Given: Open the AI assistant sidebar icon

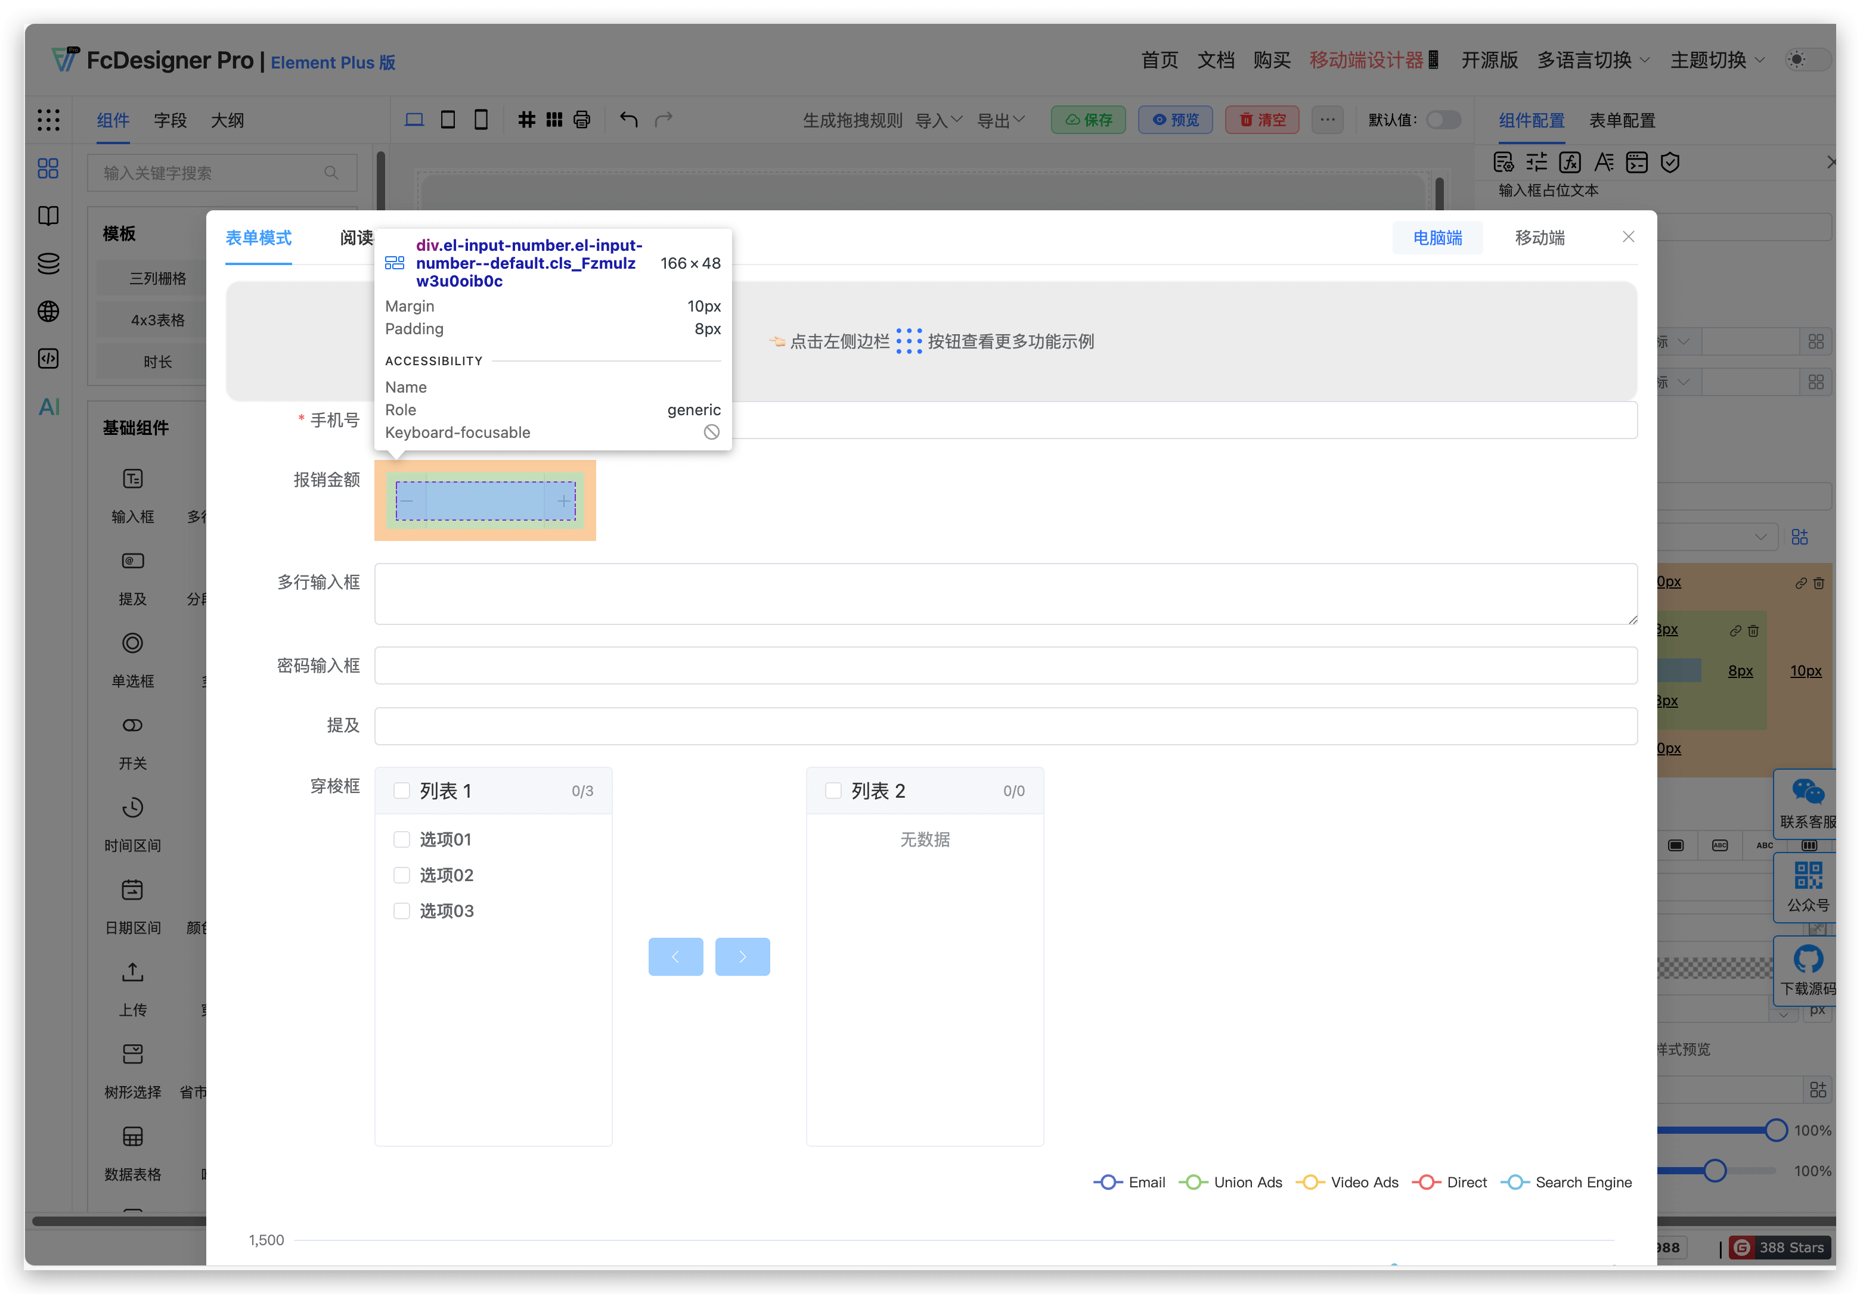Looking at the screenshot, I should pyautogui.click(x=49, y=406).
